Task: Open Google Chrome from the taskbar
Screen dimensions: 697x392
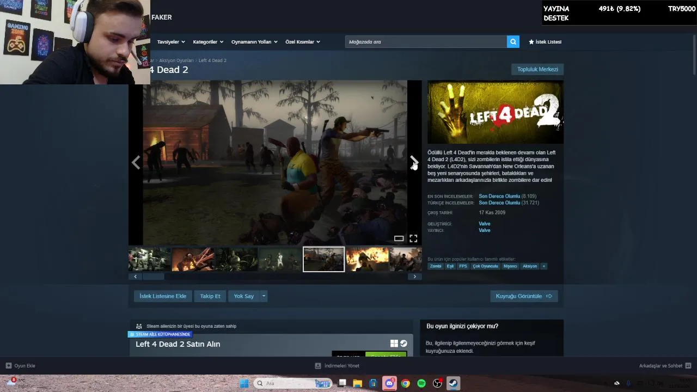Action: (405, 383)
